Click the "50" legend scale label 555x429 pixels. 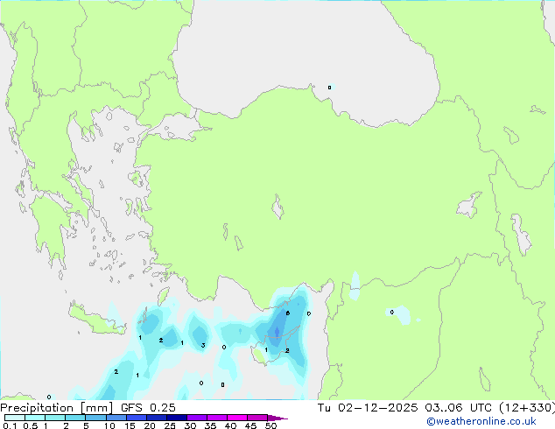(270, 425)
